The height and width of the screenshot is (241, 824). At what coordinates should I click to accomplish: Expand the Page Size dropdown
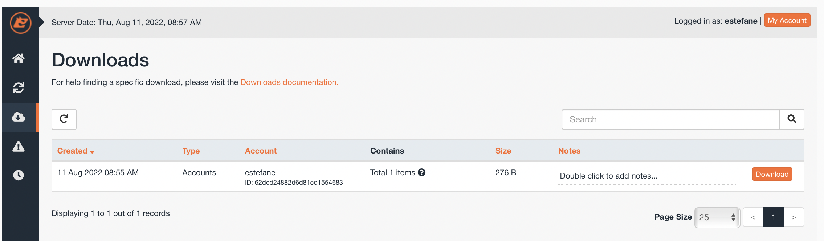717,217
